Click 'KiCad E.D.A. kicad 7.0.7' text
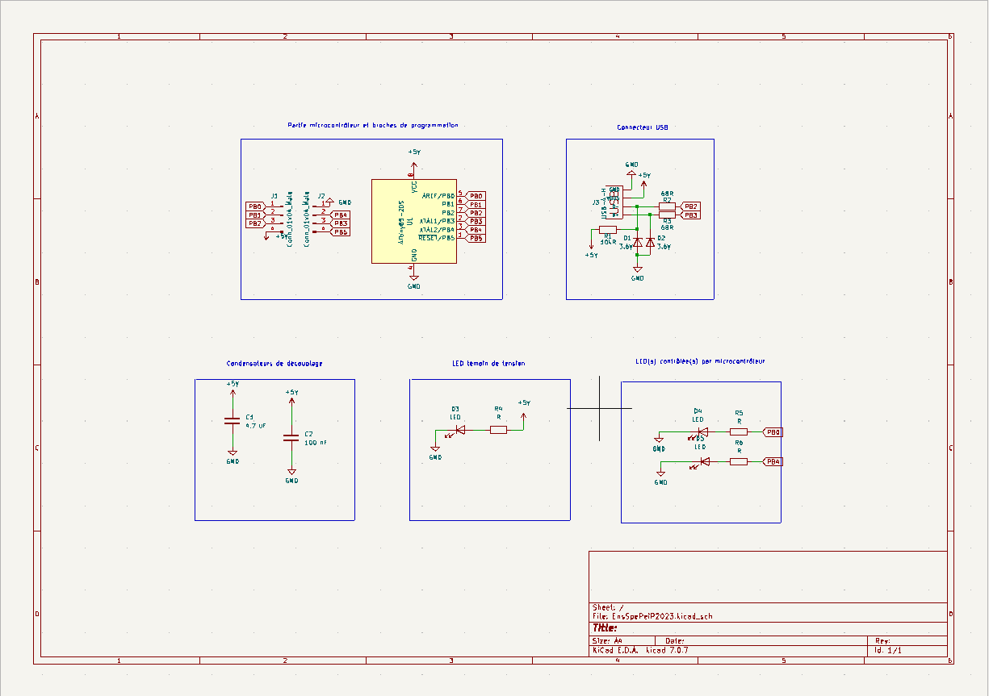This screenshot has width=989, height=696. (x=640, y=650)
